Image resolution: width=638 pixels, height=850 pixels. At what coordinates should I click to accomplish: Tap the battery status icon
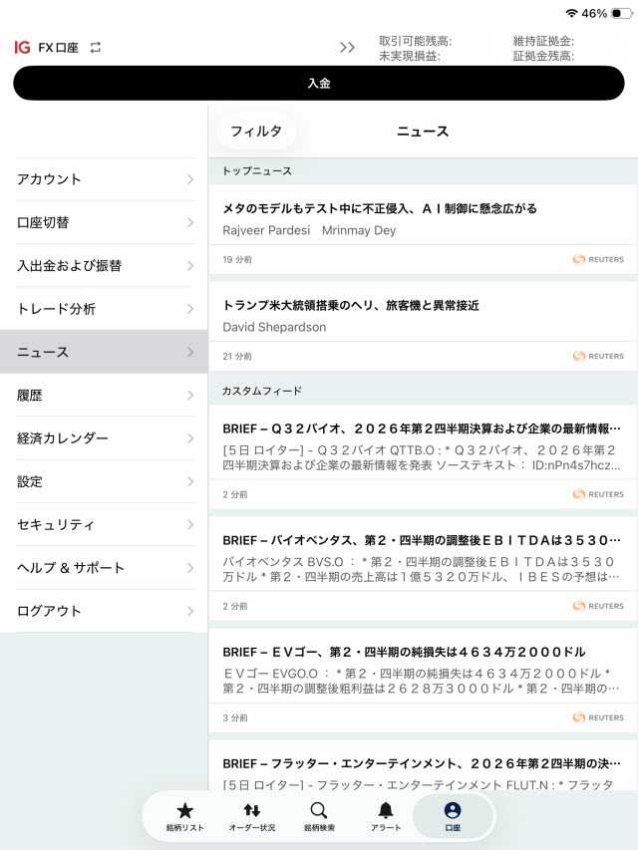622,13
